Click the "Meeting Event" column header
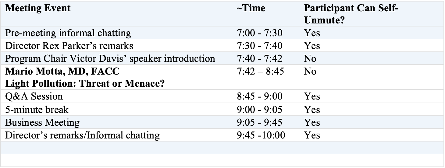 click(38, 8)
